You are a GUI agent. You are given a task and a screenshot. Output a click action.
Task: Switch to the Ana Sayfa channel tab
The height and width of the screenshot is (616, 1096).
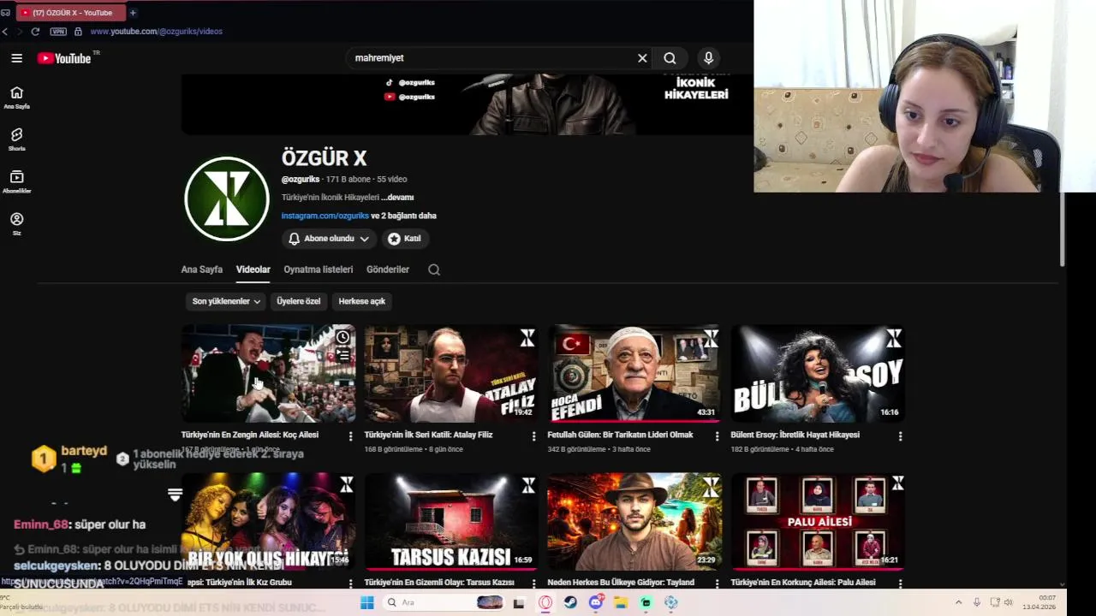point(201,269)
